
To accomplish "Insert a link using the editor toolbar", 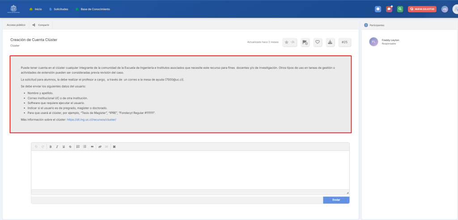I will [x=100, y=147].
